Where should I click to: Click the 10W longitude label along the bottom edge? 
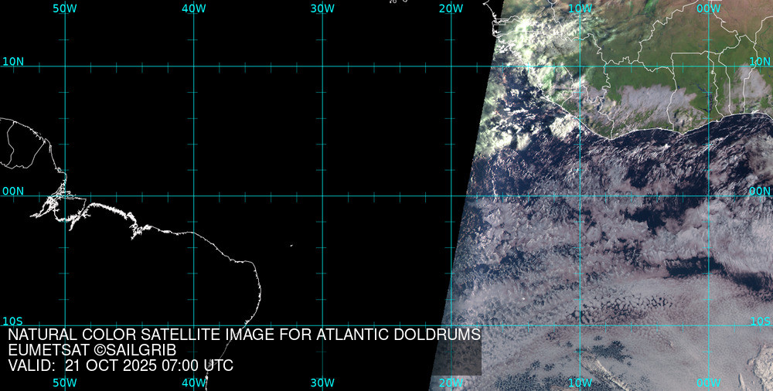click(x=581, y=382)
